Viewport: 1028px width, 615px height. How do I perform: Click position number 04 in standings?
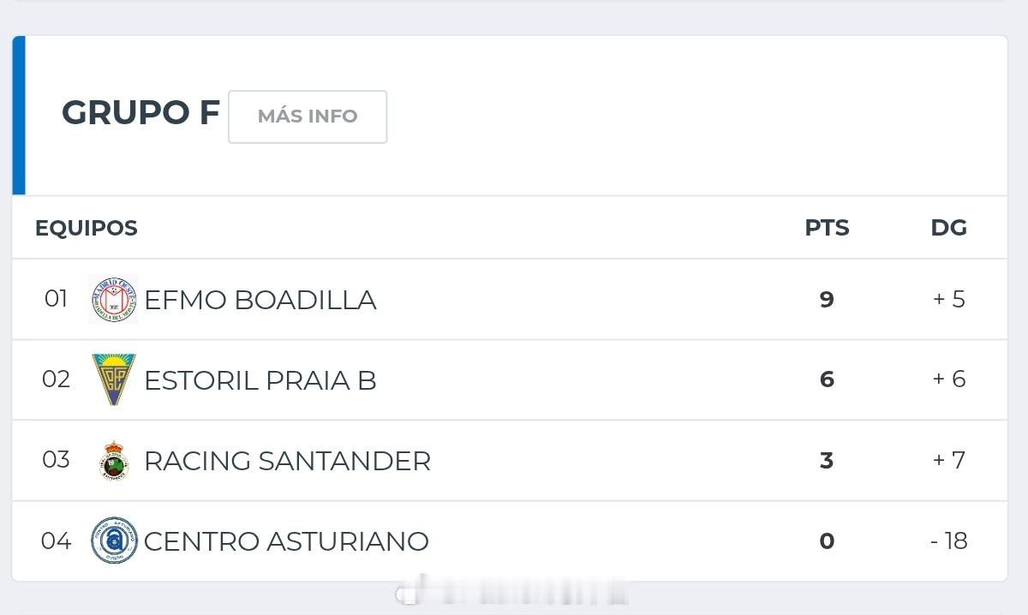click(x=56, y=541)
